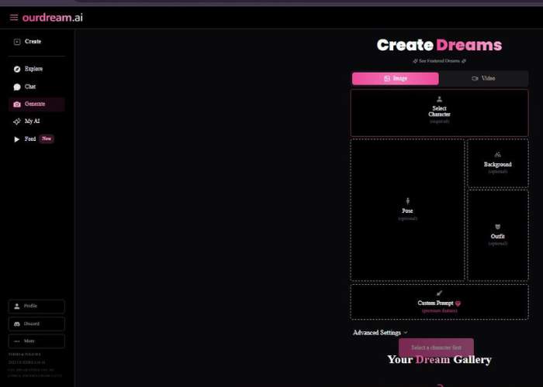Open the Background option box
Image resolution: width=543 pixels, height=387 pixels.
pos(497,163)
